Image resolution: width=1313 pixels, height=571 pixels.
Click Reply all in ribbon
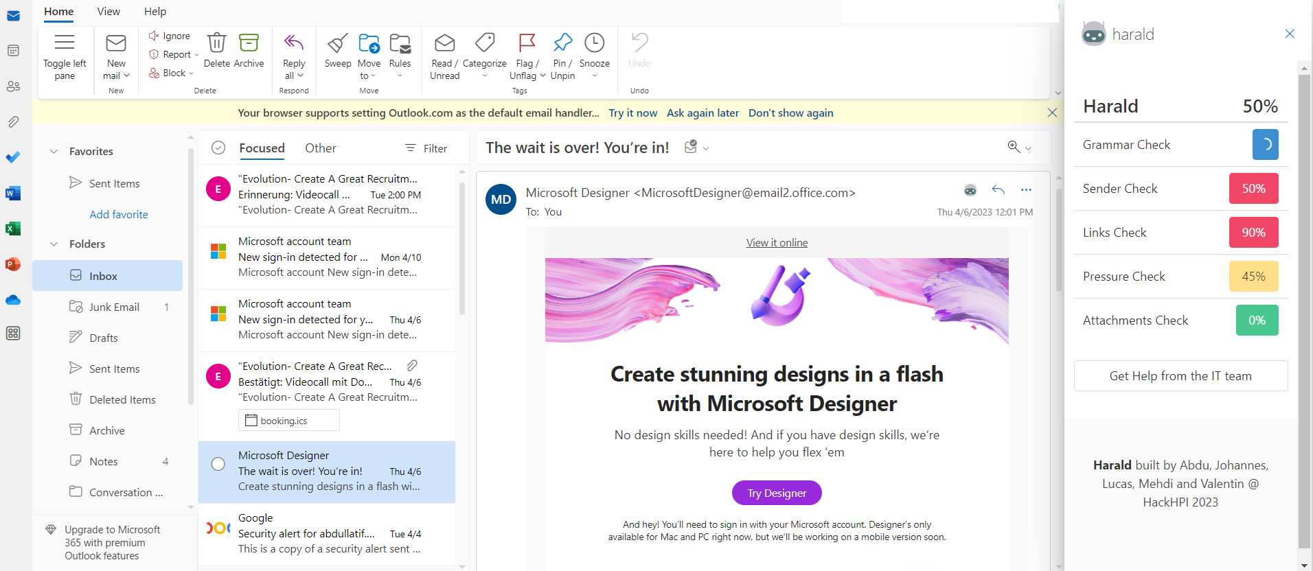294,56
